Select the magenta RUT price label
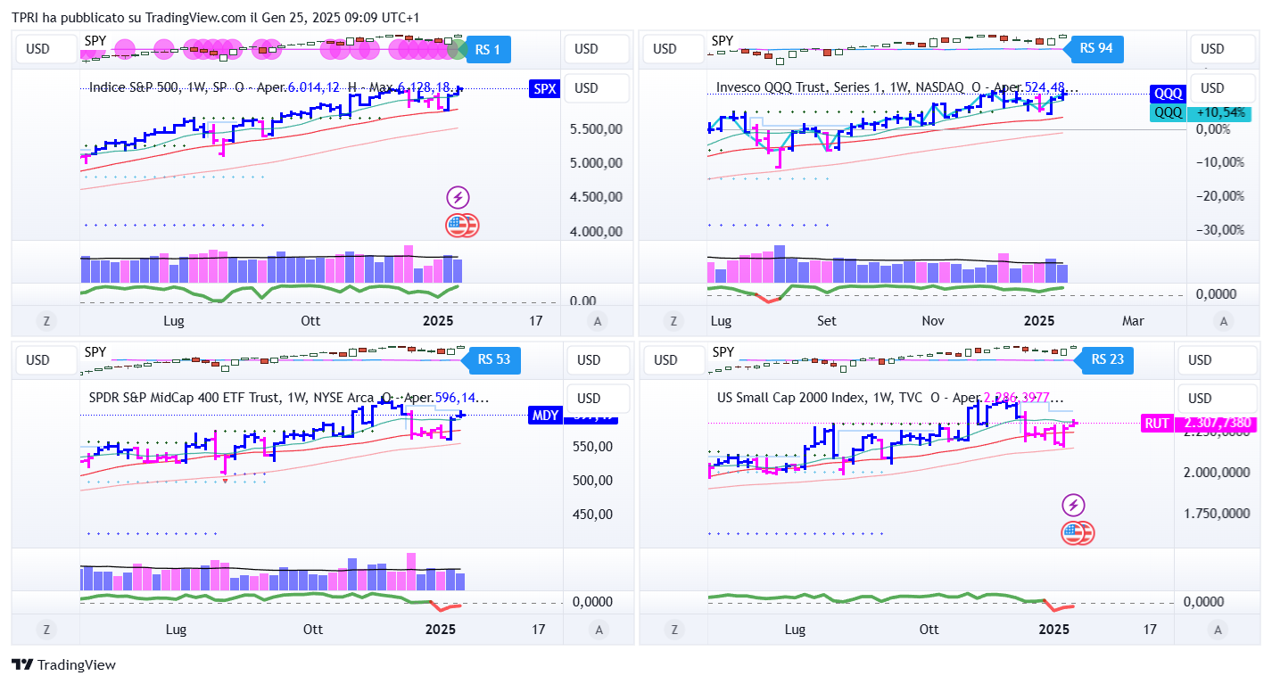This screenshot has width=1272, height=684. click(1156, 424)
